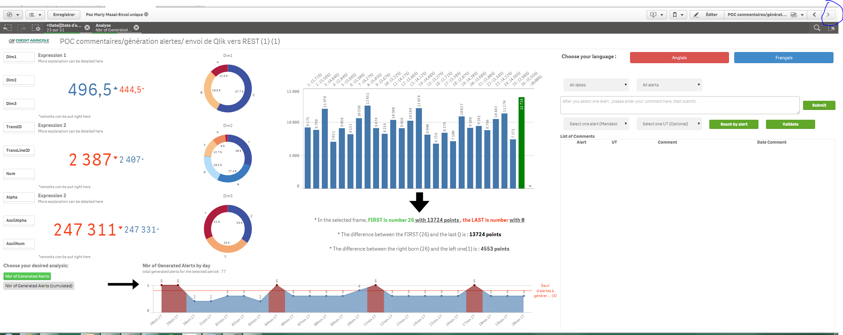Click the green 13 724 bar

521,143
